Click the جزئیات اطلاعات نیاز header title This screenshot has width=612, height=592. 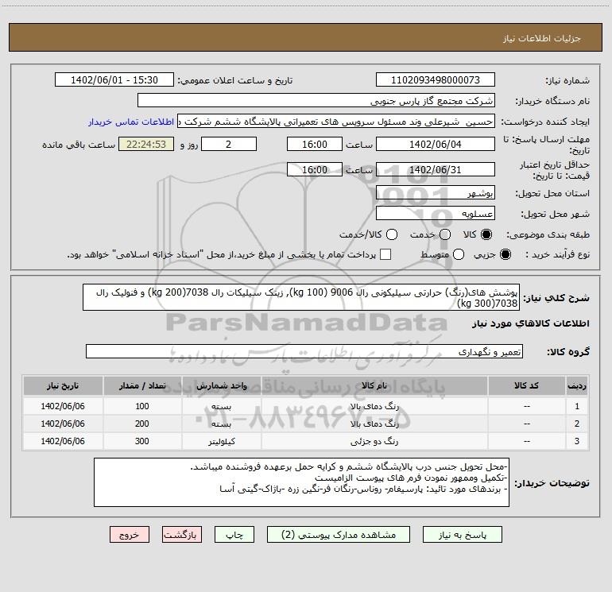tap(541, 38)
